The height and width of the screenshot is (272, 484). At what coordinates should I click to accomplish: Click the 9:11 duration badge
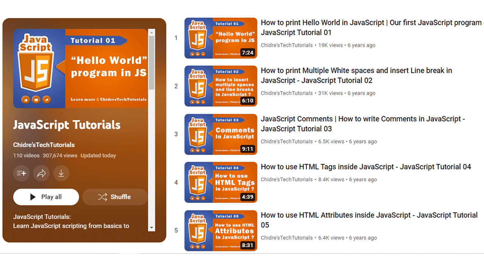click(x=248, y=149)
